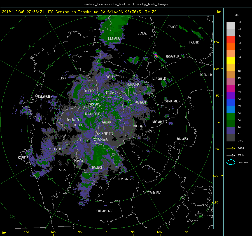252x236 pixels.
Task: Click the LINGASUR city label
Action: (159, 79)
